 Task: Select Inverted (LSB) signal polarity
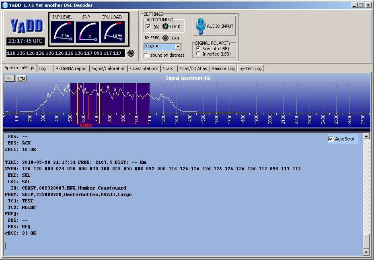click(x=198, y=54)
